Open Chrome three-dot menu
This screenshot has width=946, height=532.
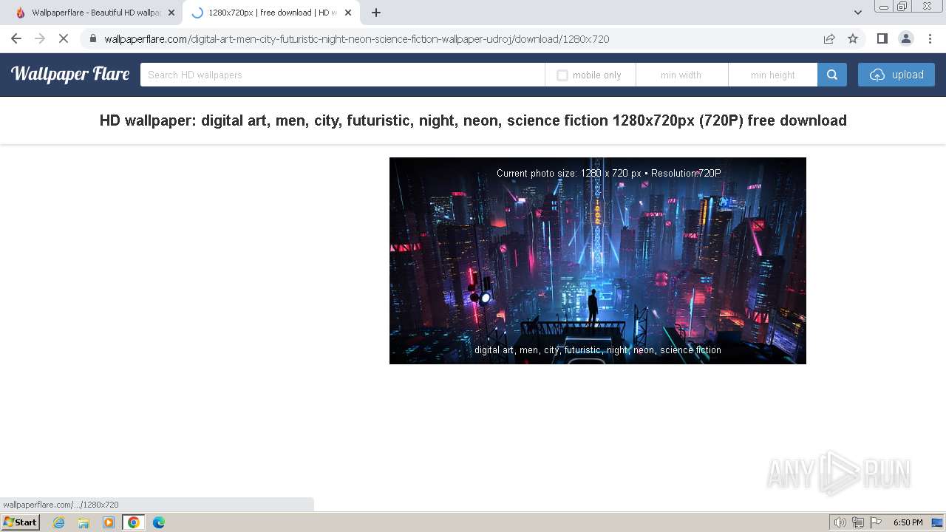pyautogui.click(x=929, y=38)
